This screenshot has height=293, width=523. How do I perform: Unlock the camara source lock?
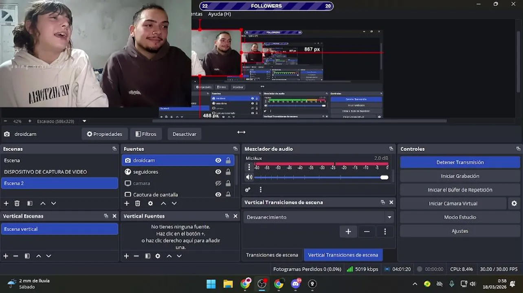pos(228,183)
